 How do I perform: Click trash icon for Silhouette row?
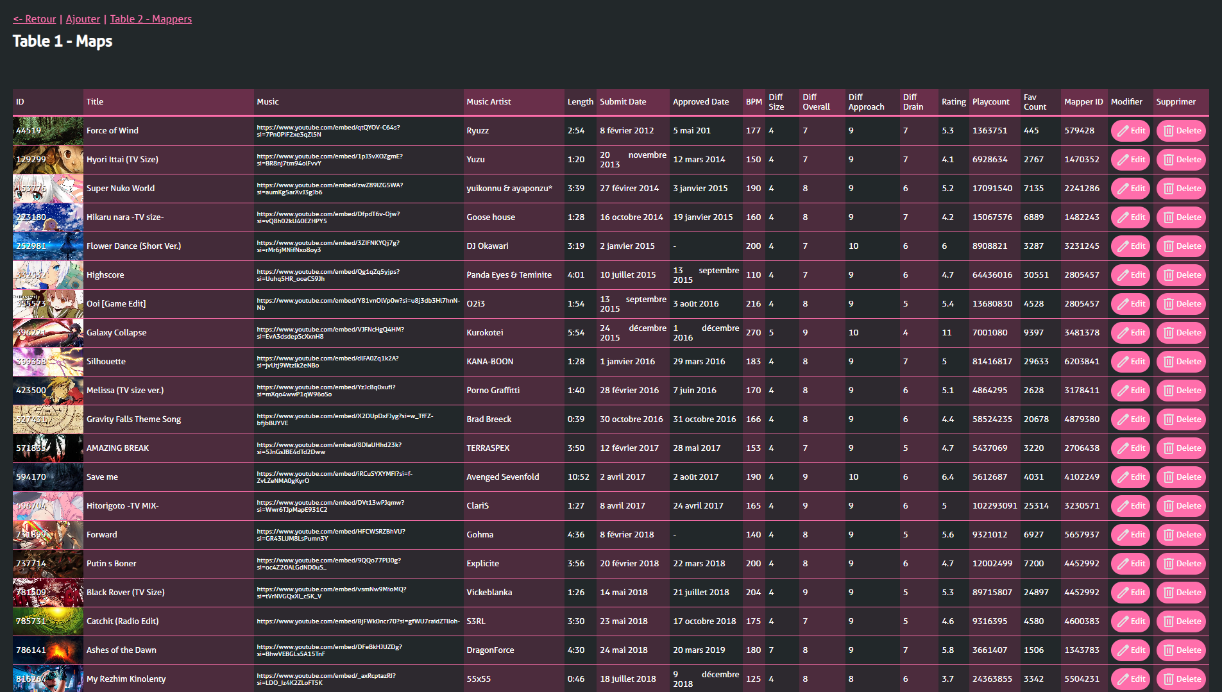[x=1168, y=362]
